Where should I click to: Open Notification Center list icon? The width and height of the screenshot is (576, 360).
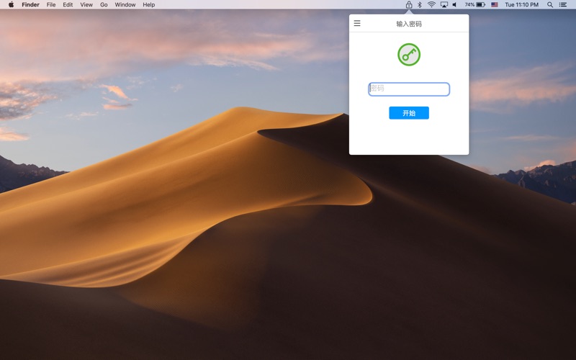[563, 5]
